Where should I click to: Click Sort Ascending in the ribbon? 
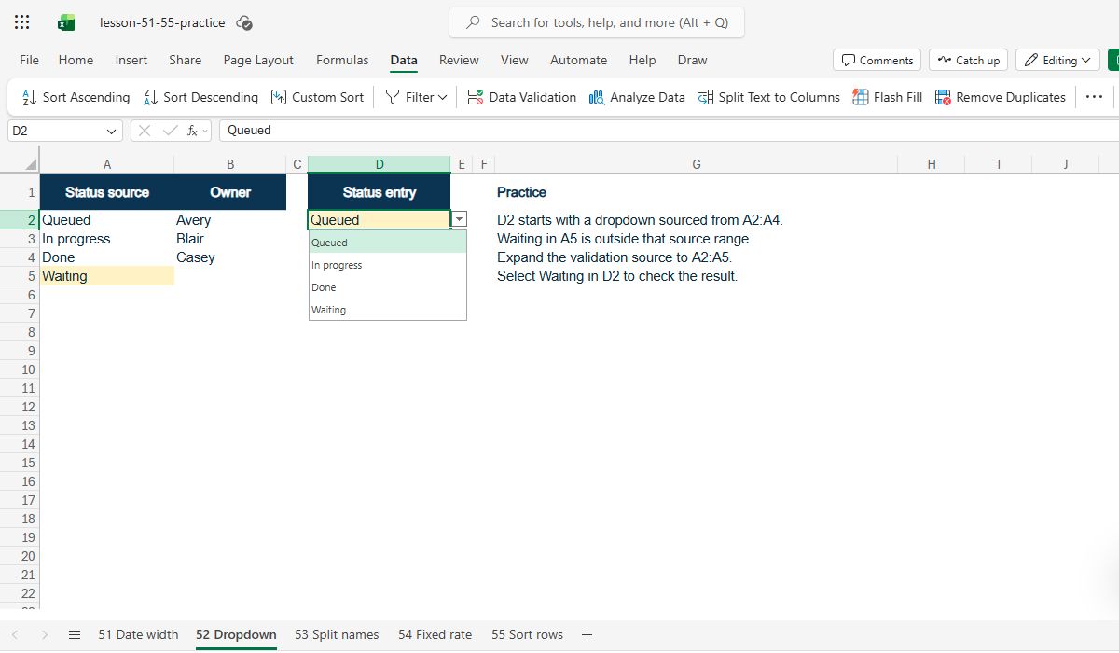(x=75, y=97)
